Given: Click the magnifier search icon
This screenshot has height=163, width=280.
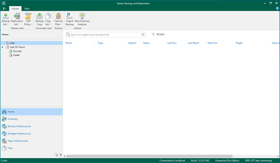Looking at the screenshot, I should [68, 35].
